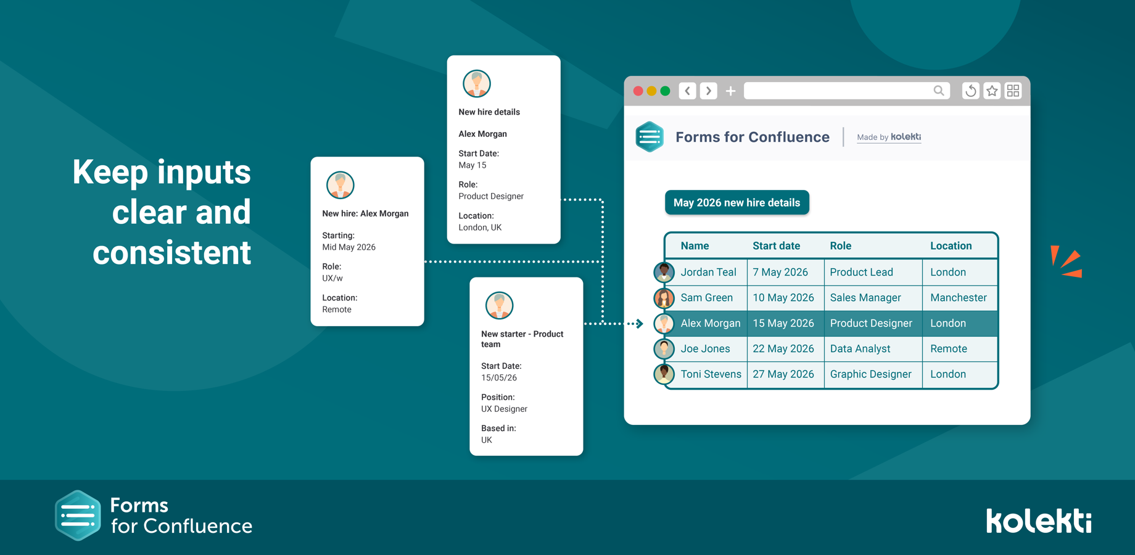The image size is (1135, 555).
Task: Click avatar on New hire: Alex Morgan card
Action: click(x=340, y=185)
